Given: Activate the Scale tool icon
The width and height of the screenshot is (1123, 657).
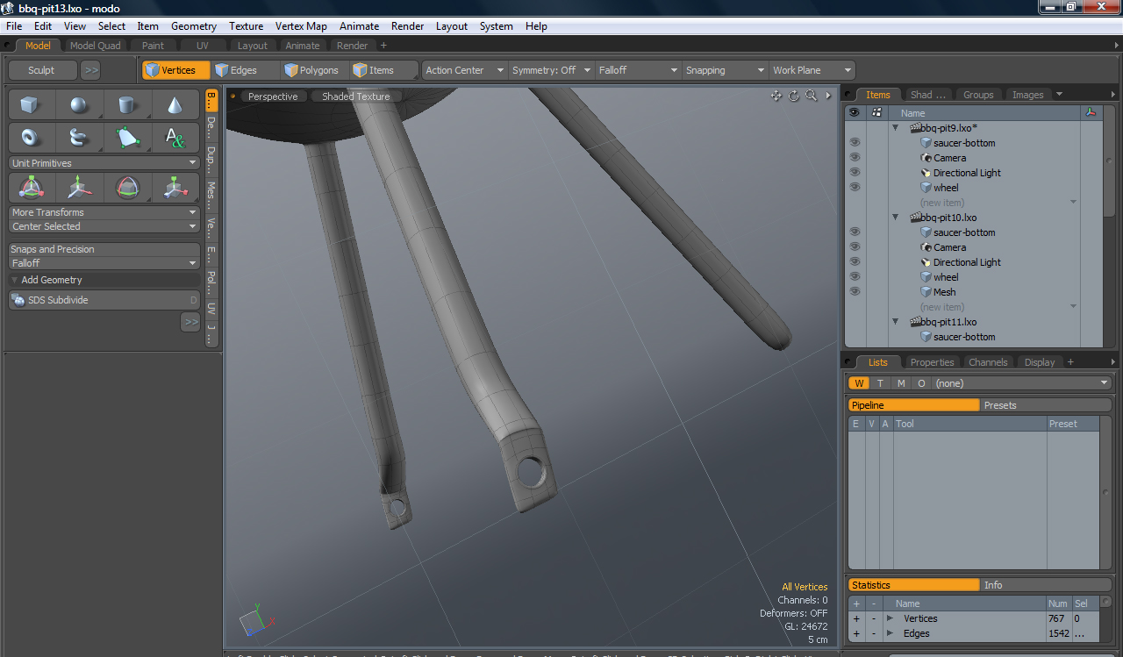Looking at the screenshot, I should tap(175, 187).
